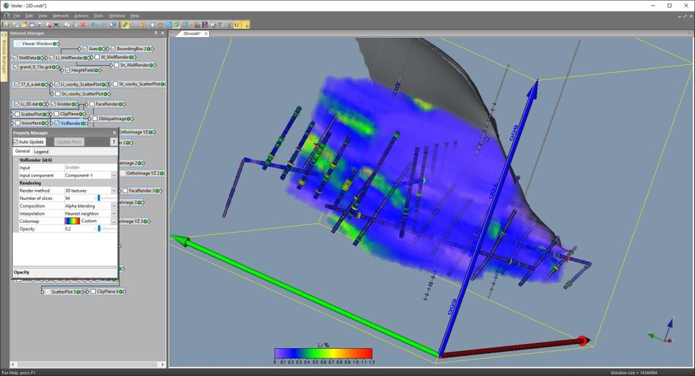Select the Gridder module in network

pyautogui.click(x=64, y=104)
